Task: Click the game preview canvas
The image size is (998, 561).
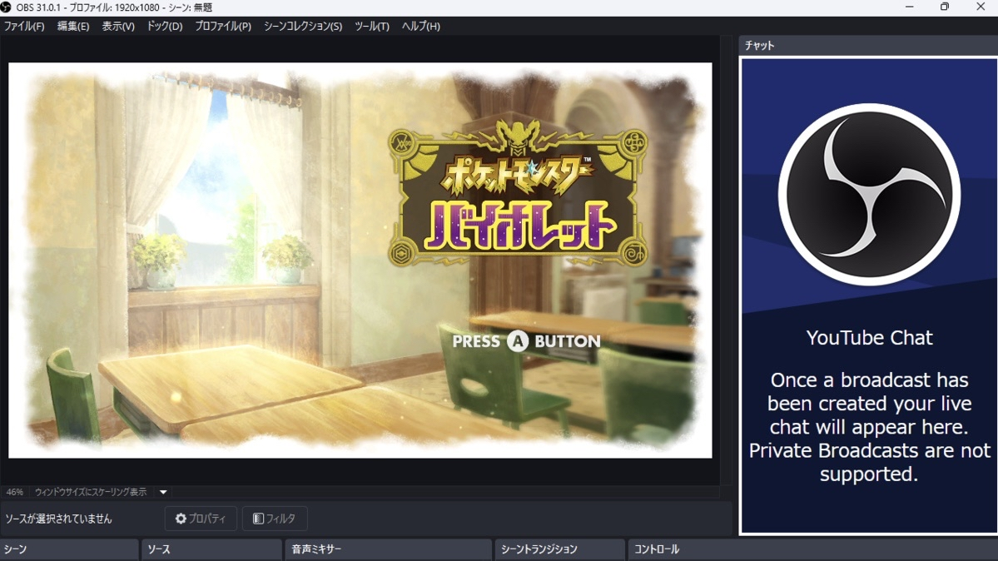Action: pyautogui.click(x=360, y=260)
